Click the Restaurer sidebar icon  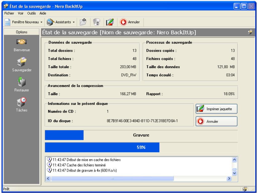(x=22, y=82)
